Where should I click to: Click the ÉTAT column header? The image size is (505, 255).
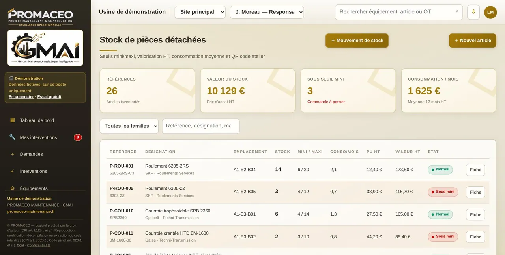tap(433, 152)
